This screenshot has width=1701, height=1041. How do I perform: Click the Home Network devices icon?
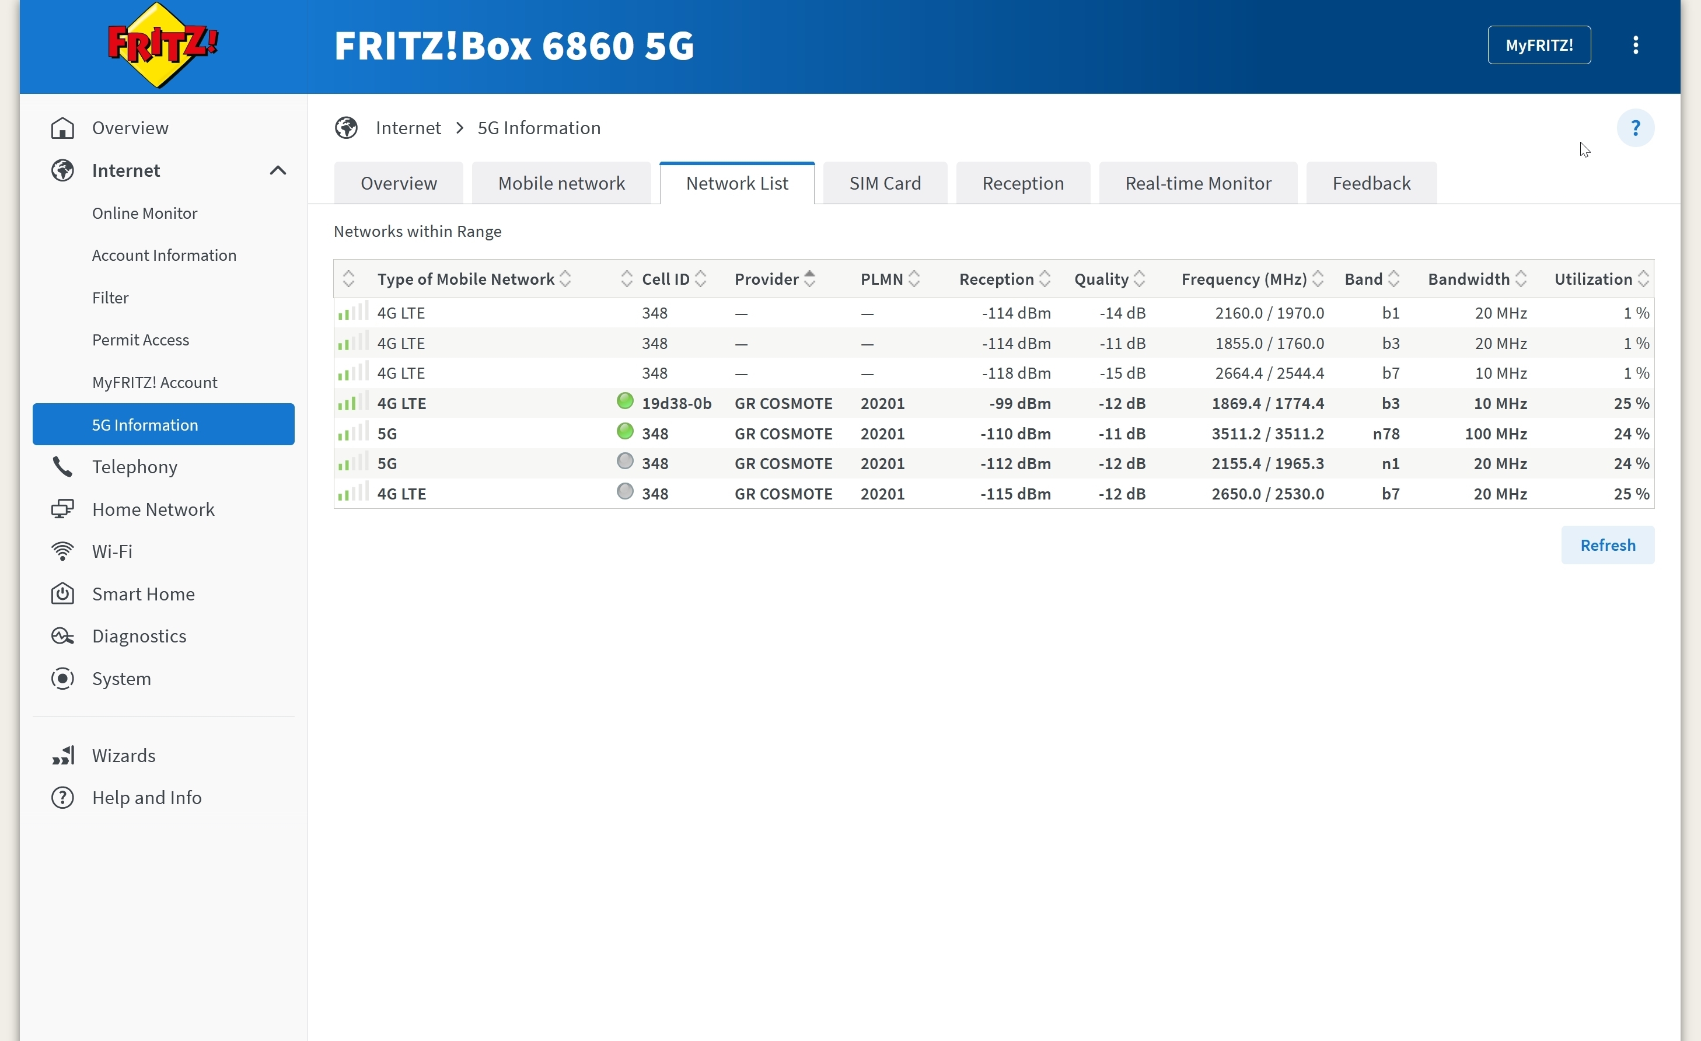63,509
